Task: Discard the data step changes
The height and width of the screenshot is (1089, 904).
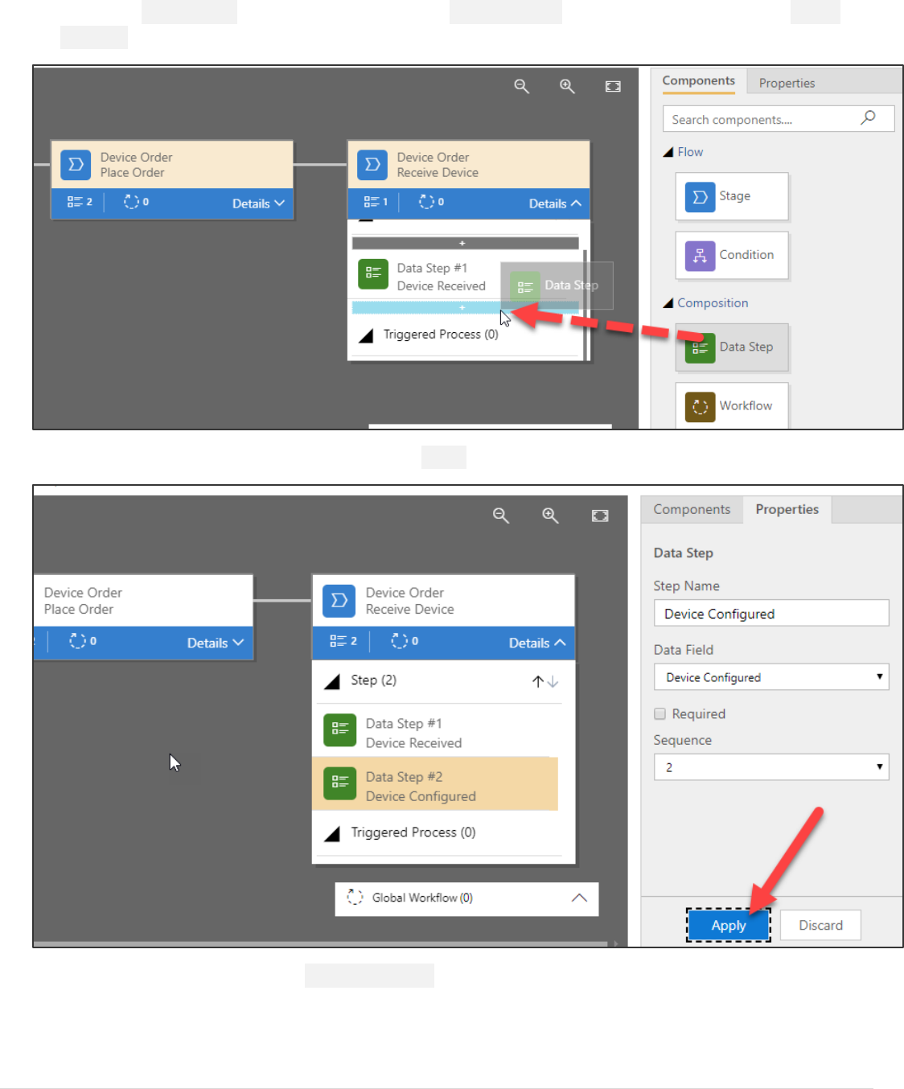Action: pos(820,925)
